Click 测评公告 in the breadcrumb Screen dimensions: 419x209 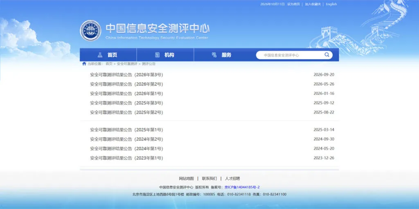(x=149, y=64)
